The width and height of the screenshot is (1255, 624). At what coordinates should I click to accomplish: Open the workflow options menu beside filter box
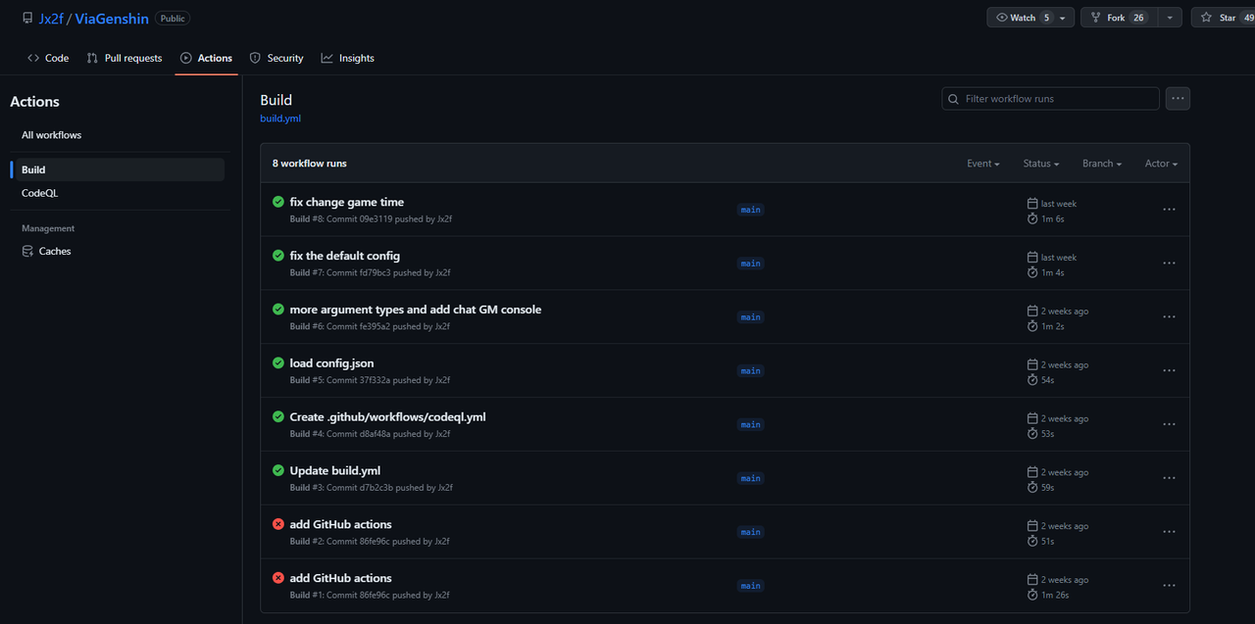coord(1178,98)
